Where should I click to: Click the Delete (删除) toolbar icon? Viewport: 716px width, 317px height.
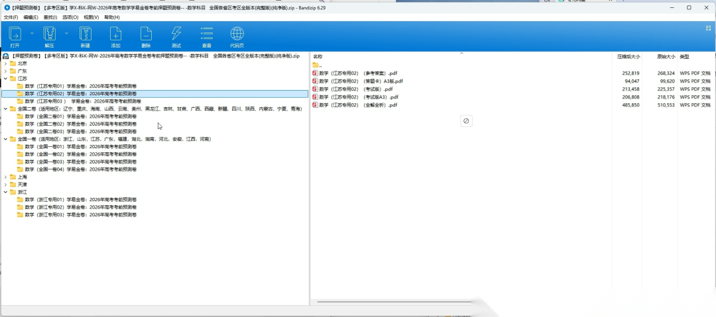tap(146, 34)
